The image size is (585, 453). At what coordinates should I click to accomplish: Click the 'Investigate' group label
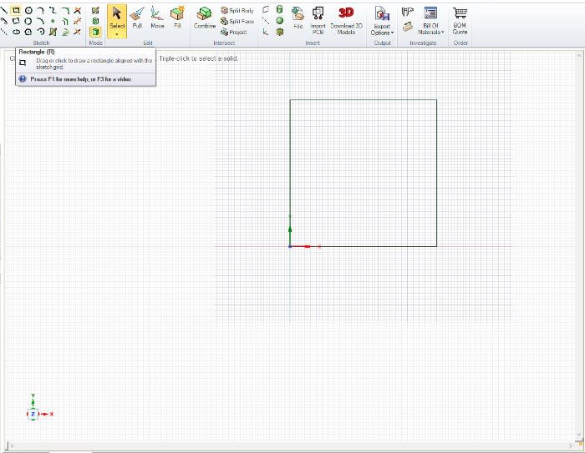point(423,43)
